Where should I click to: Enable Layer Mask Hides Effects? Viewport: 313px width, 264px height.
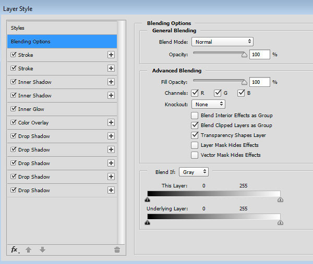tap(195, 145)
